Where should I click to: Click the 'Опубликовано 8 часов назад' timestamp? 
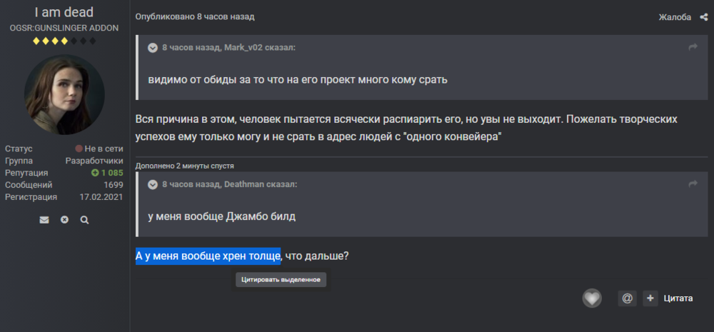[195, 16]
